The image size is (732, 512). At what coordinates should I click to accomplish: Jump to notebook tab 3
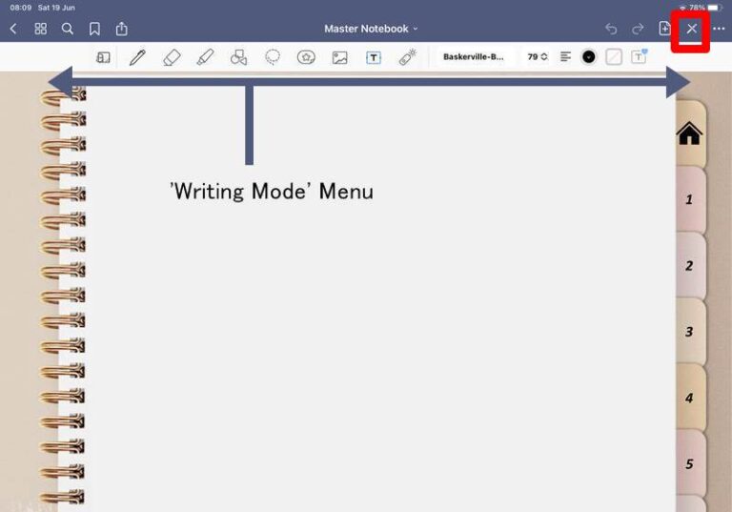[689, 332]
